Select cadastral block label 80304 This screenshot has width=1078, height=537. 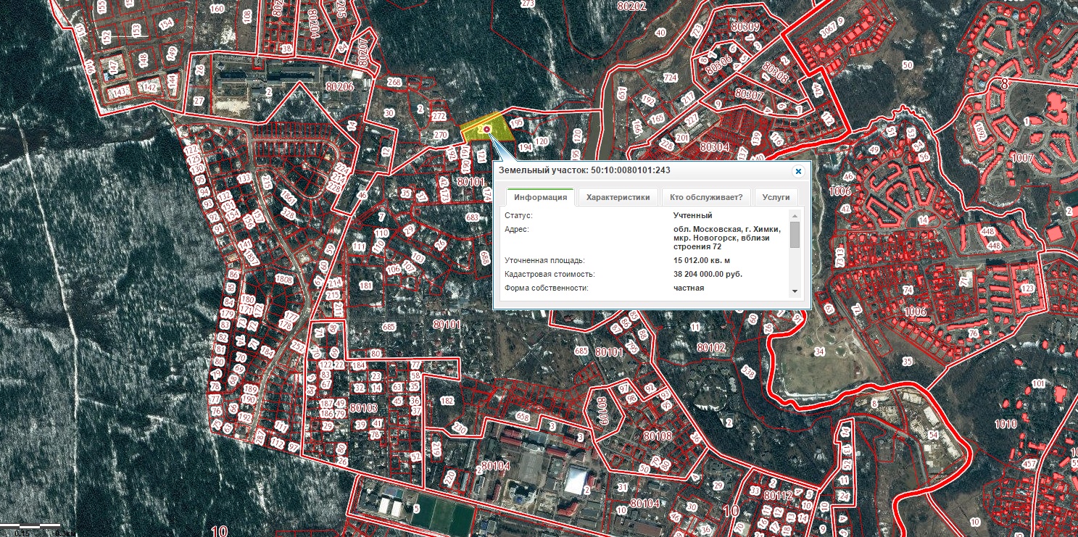714,146
